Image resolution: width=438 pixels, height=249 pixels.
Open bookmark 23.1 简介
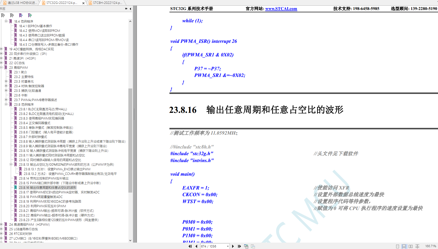21,72
